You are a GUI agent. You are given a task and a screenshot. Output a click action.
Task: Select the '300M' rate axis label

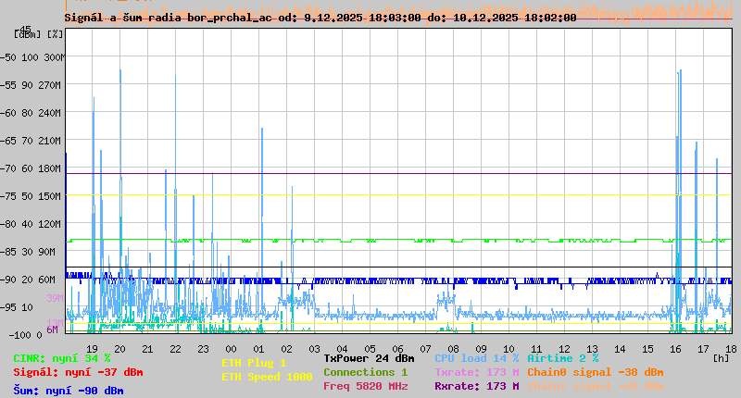[56, 57]
